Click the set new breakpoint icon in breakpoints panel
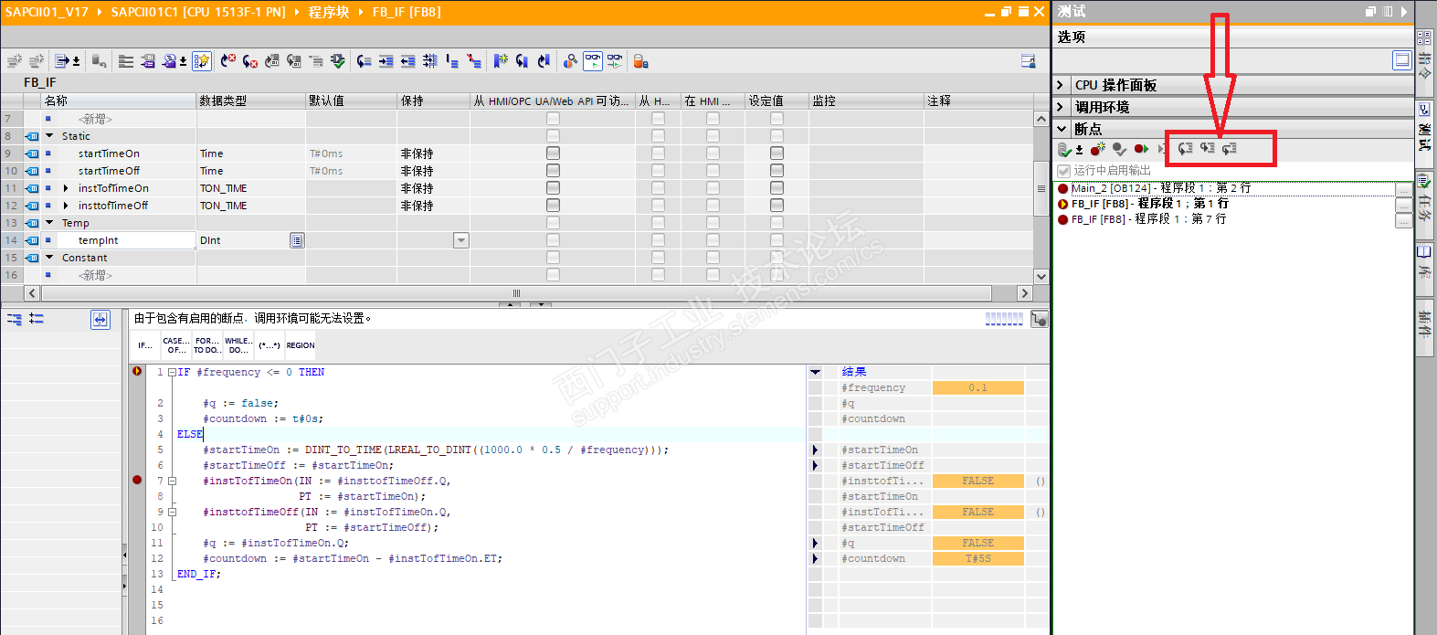This screenshot has height=635, width=1437. click(1098, 148)
